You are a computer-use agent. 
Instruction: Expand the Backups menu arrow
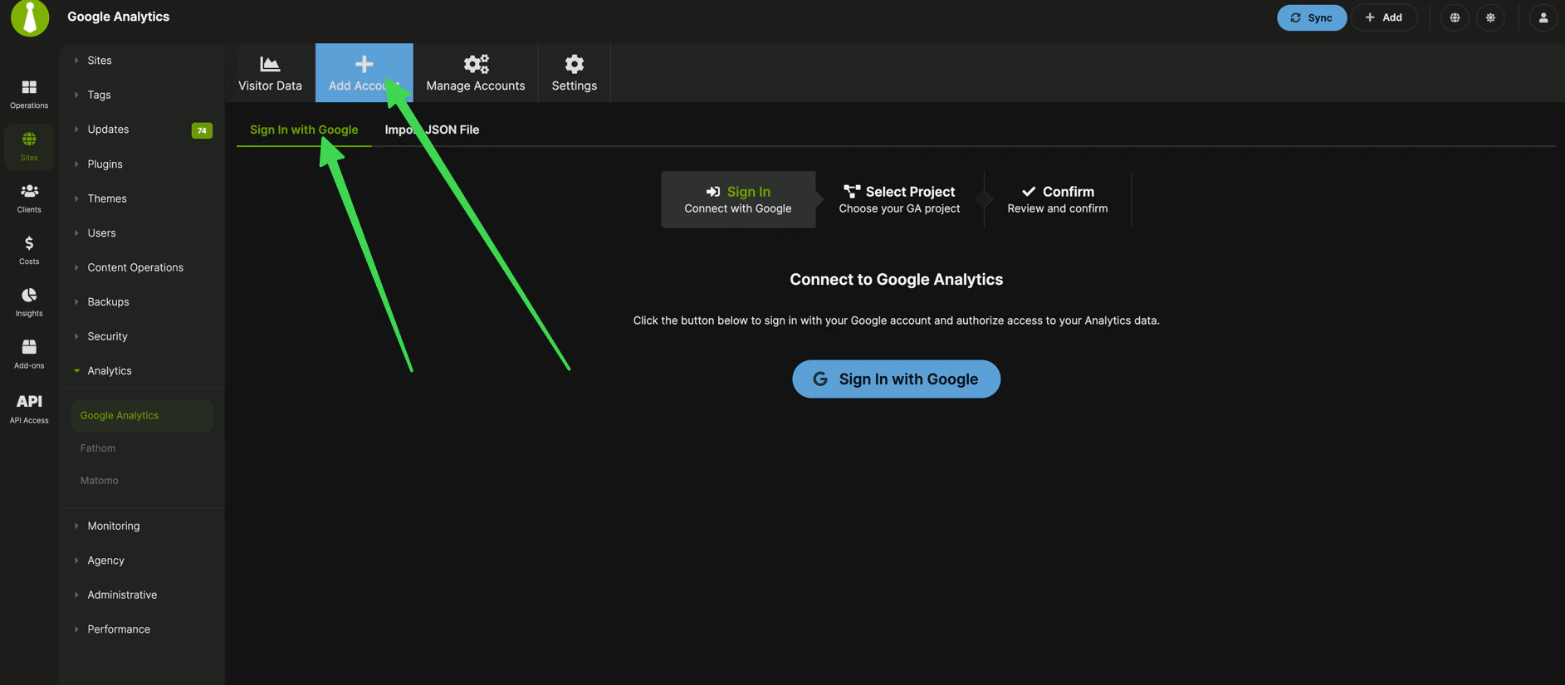[x=76, y=302]
